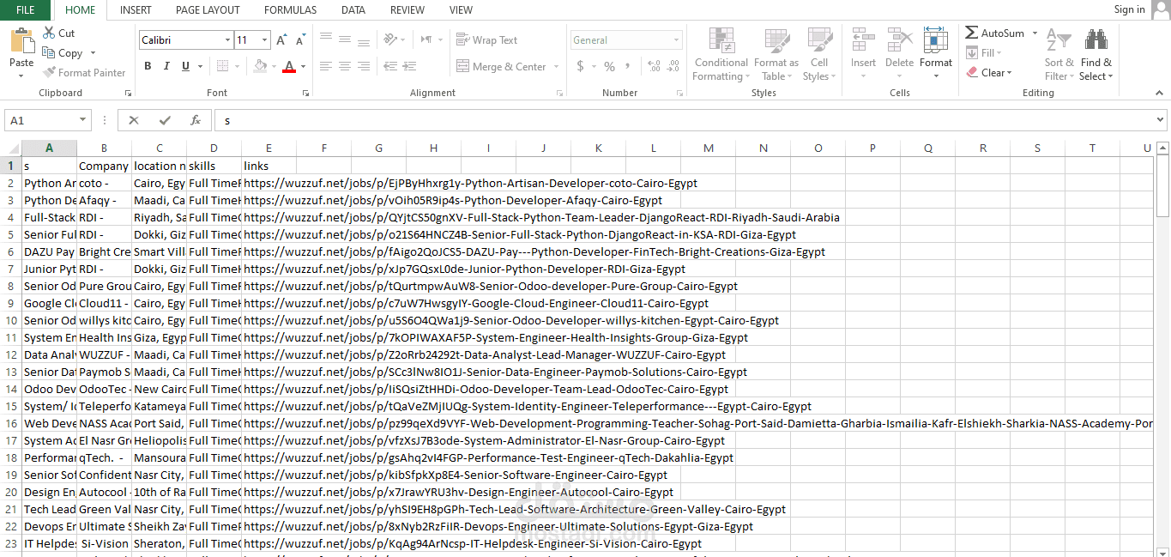The width and height of the screenshot is (1171, 557).
Task: Switch to the INSERT tab
Action: click(x=136, y=10)
